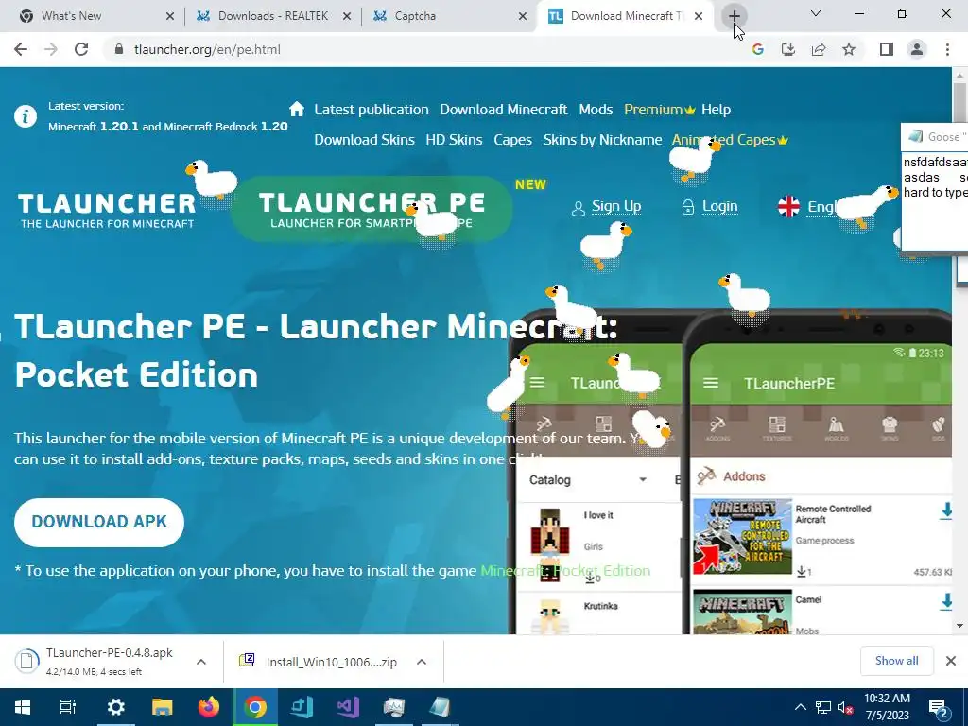Open File Explorer from taskbar
Viewport: 968px width, 726px height.
[163, 707]
